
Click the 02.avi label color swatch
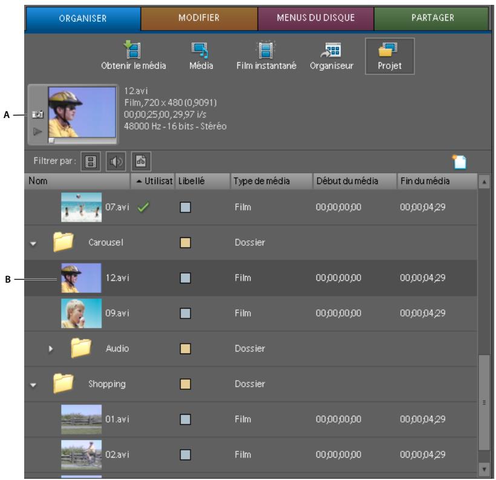[185, 455]
